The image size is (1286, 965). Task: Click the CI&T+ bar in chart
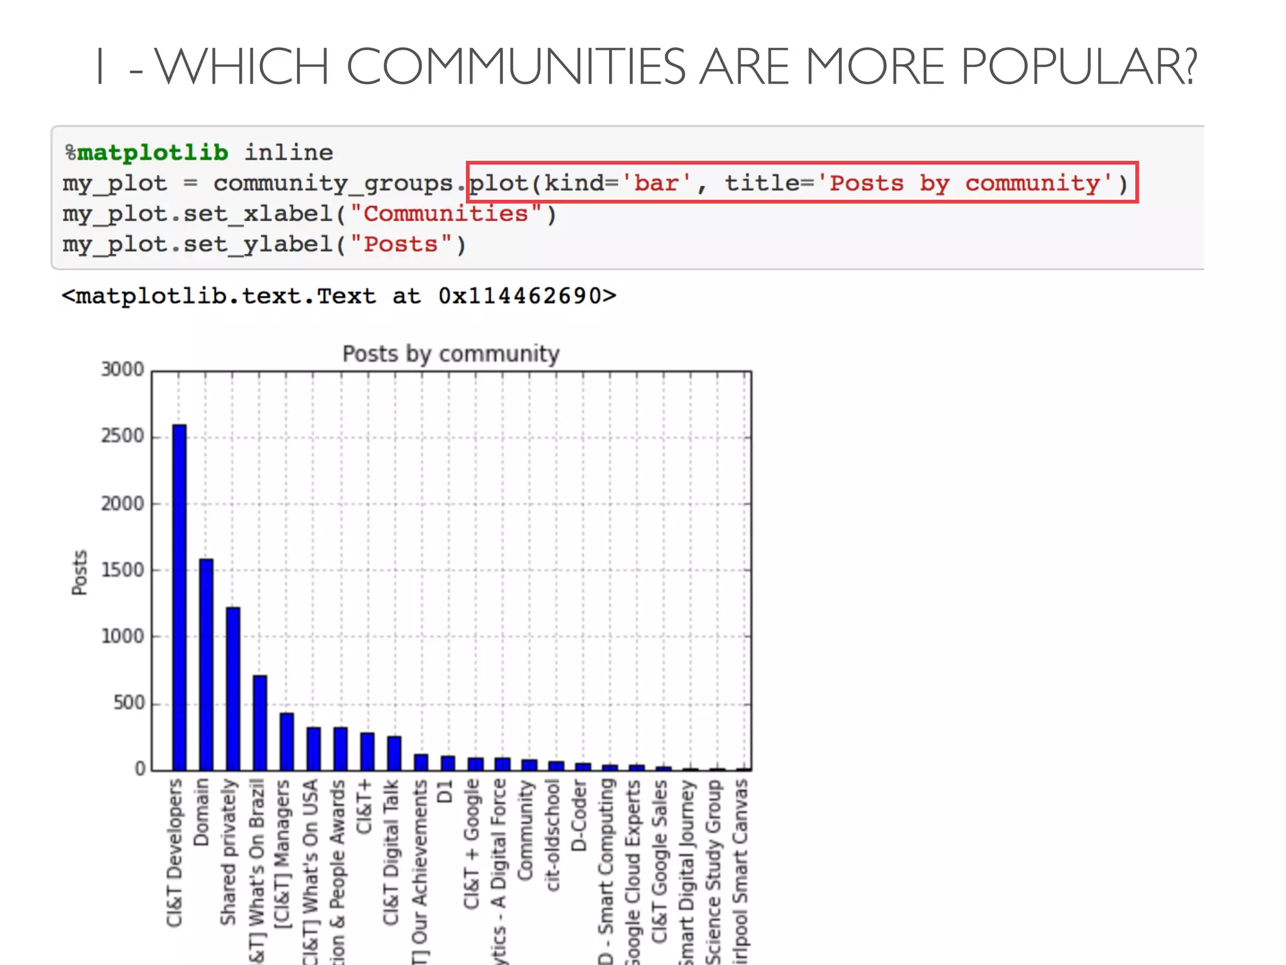(367, 751)
